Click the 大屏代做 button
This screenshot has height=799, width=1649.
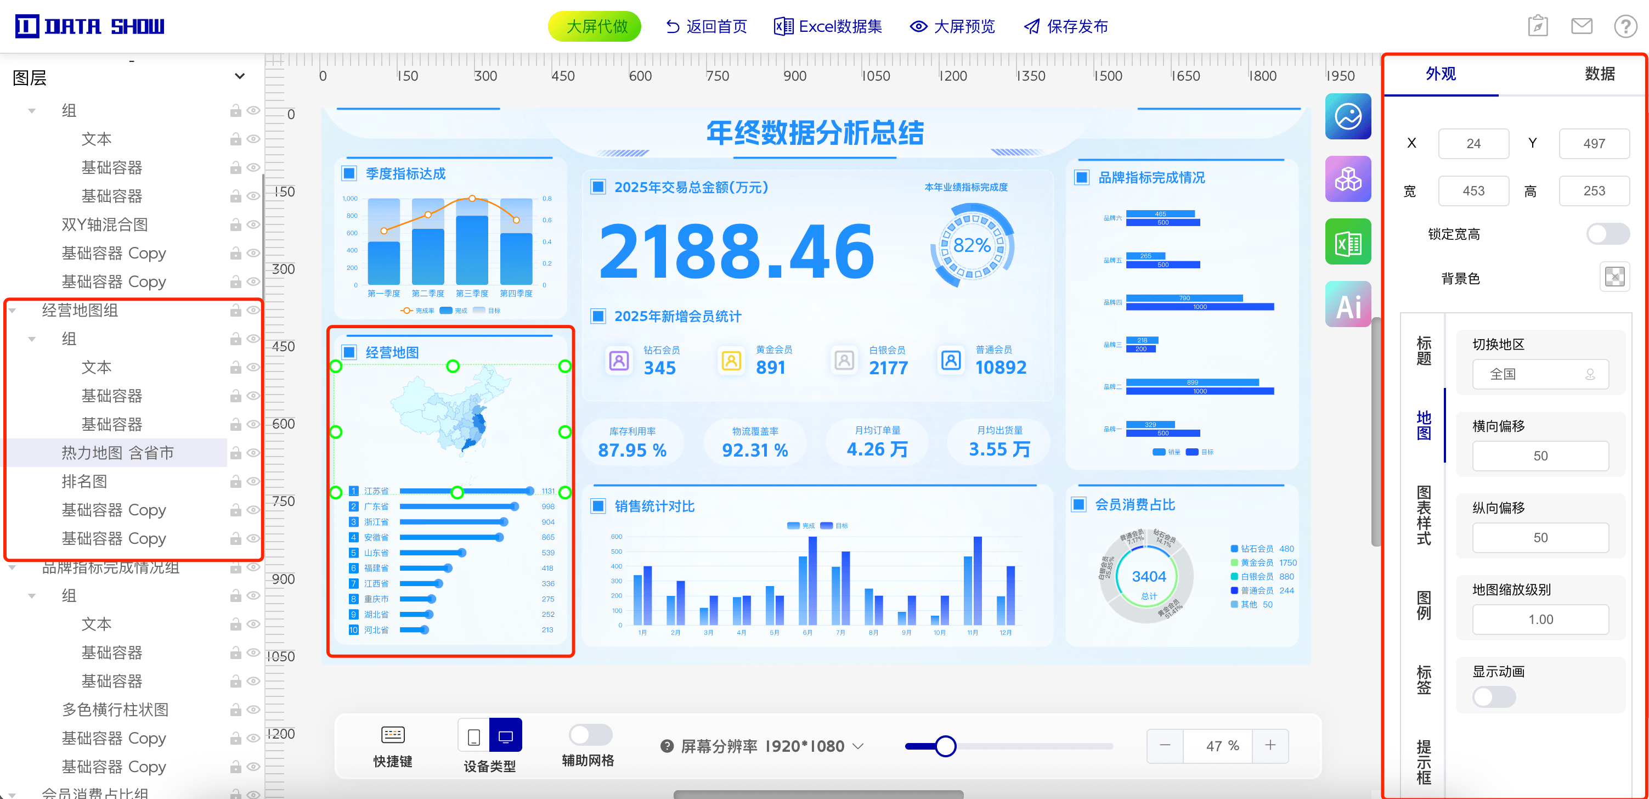(x=595, y=26)
